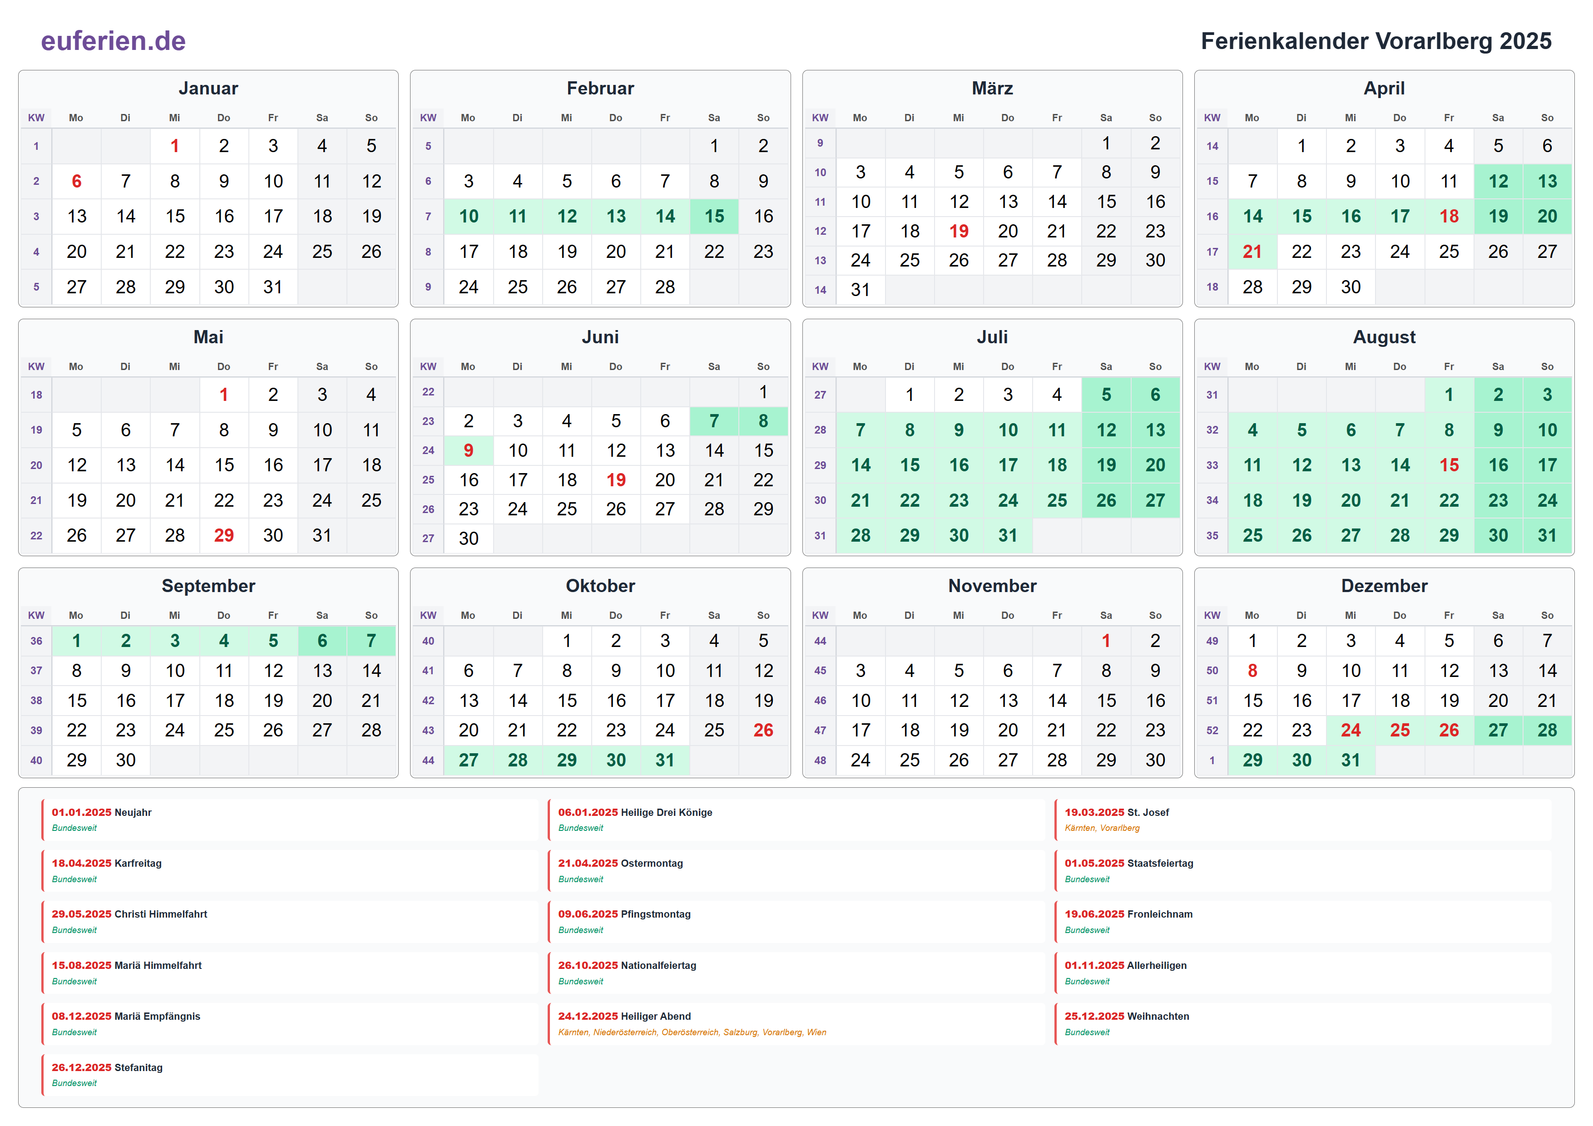Open the 18.04.2025 Karfreitag entry

[x=290, y=871]
